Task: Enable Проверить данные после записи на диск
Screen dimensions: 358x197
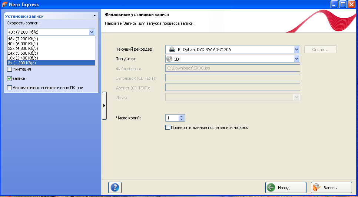Action: 168,128
